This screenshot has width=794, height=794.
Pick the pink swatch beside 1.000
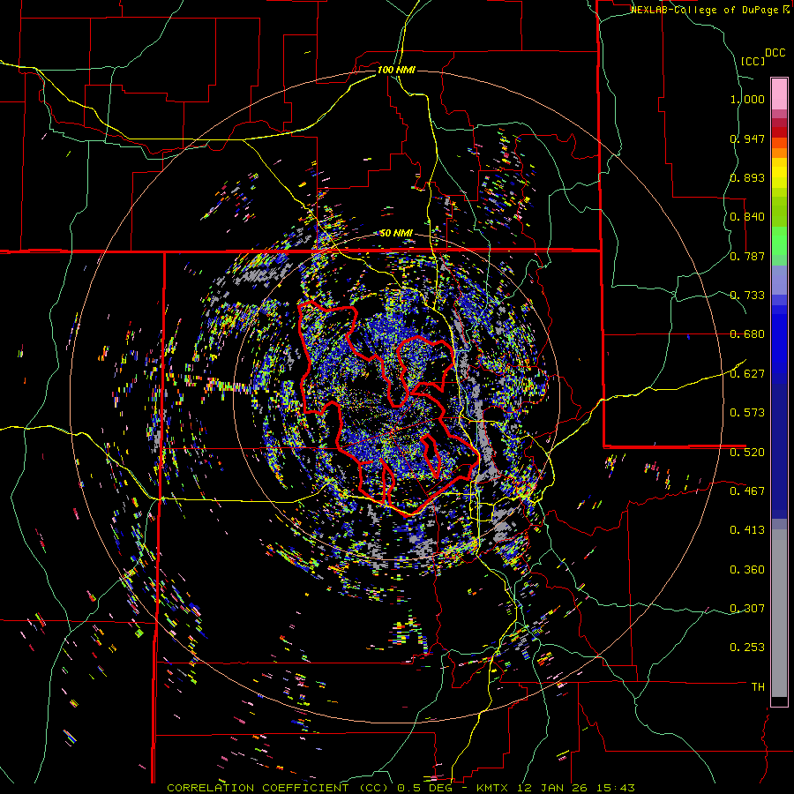click(779, 94)
